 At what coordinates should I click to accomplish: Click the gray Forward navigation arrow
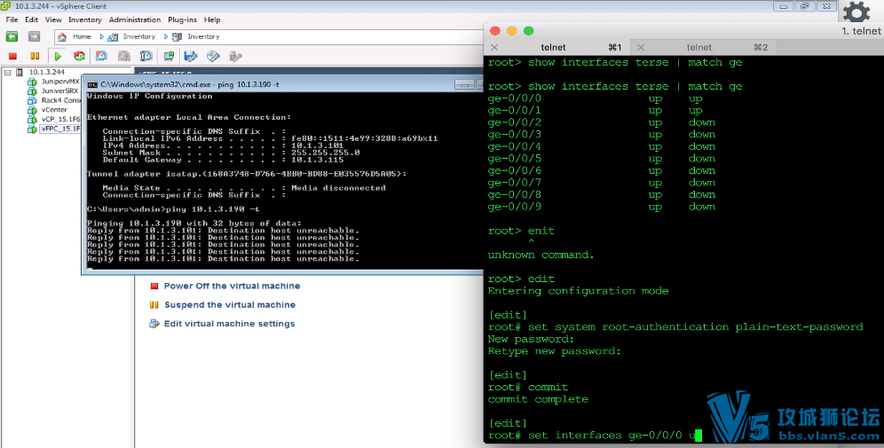(34, 36)
